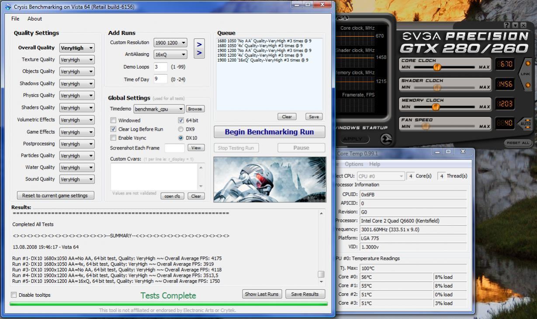Click the Core Clock slider handle

pyautogui.click(x=437, y=67)
